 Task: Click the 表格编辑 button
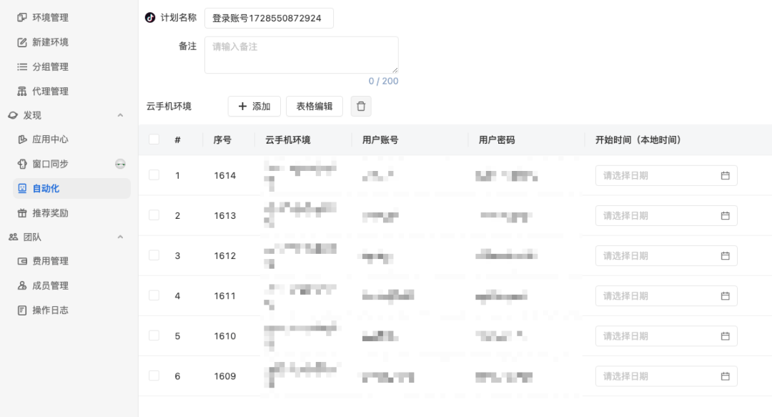pos(315,107)
